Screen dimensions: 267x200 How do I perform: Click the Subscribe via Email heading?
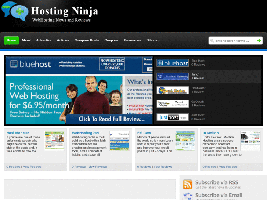click(219, 195)
